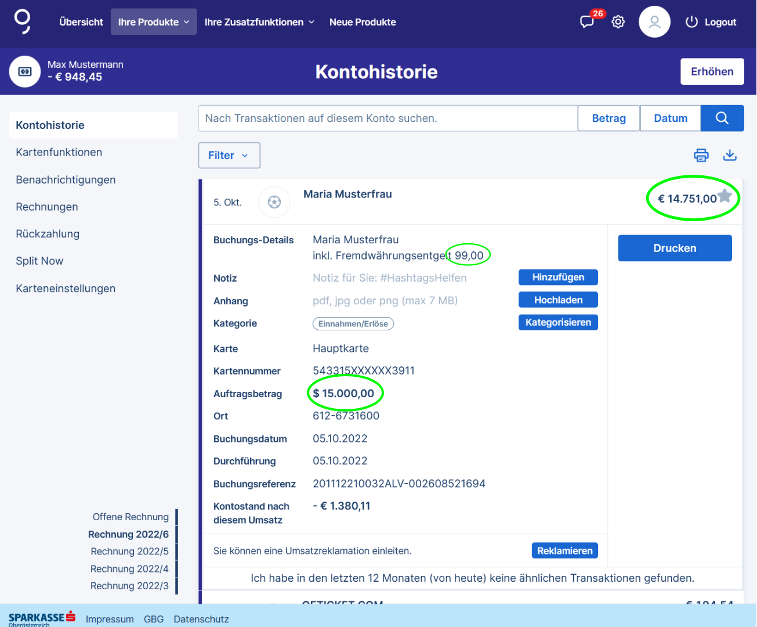Toggle the Datum search option
Screen dimensions: 757x627
670,118
